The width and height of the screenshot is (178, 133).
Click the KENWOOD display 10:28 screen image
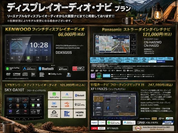[x=29, y=49]
